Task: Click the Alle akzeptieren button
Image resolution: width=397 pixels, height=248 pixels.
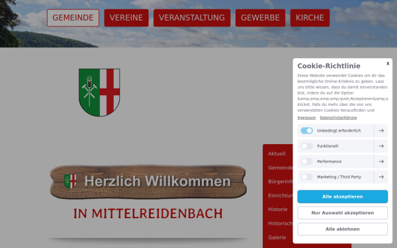Action: [x=342, y=196]
